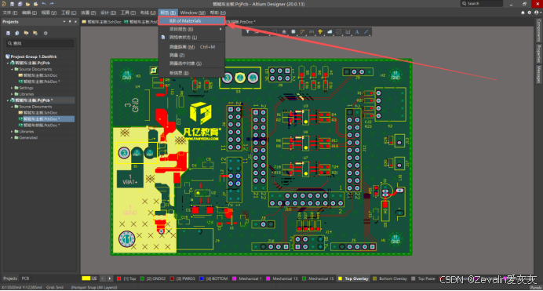The height and width of the screenshot is (291, 543).
Task: Click the selection filter funnel in the Active Bar
Action: coord(248,32)
